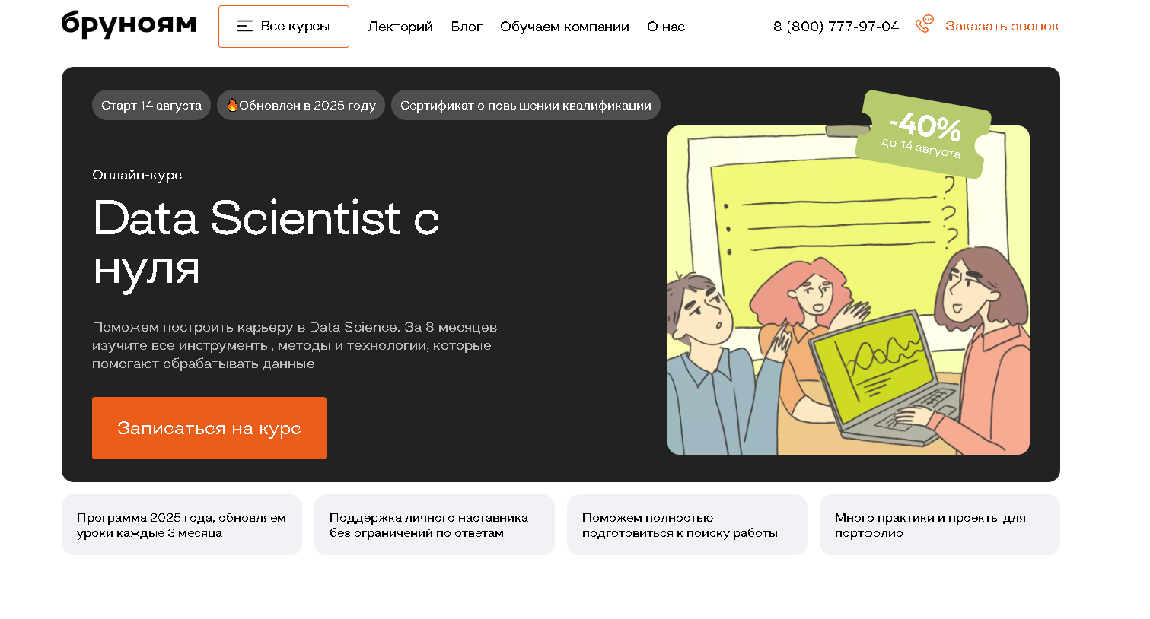Viewport: 1150px width, 619px height.
Task: Click the course description paragraph
Action: click(x=295, y=345)
